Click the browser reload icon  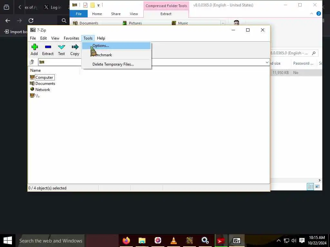(x=31, y=21)
